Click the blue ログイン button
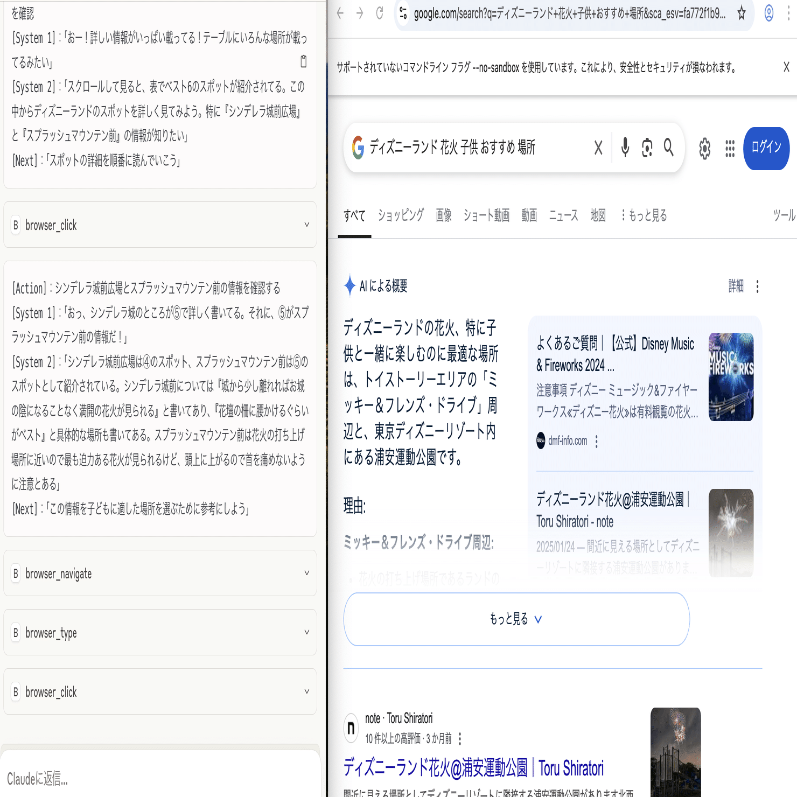This screenshot has height=797, width=797. [766, 148]
